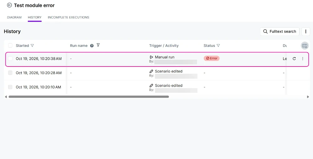Select the Oct 19, 2026, 10:20:38 AM entry
Image resolution: width=313 pixels, height=159 pixels.
[x=39, y=59]
